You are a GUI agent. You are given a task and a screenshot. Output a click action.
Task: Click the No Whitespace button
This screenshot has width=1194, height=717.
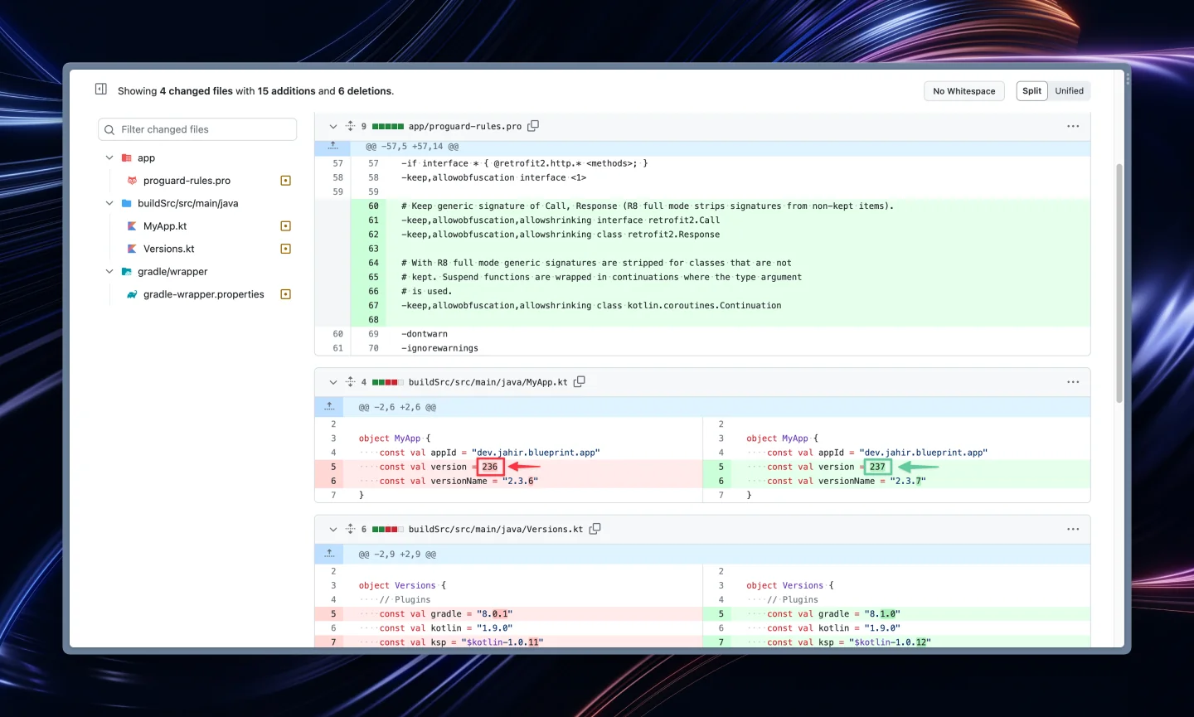[x=964, y=91]
